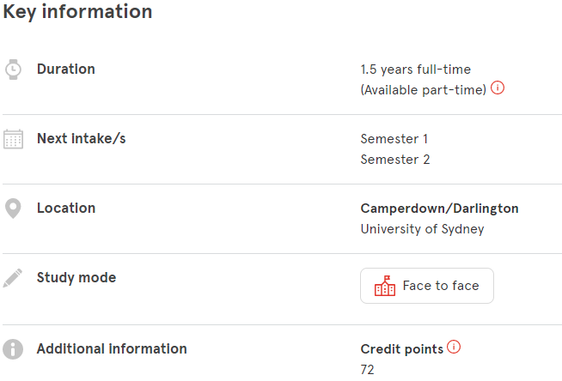Click the Additional information label
Viewport: 562px width, 381px height.
112,348
